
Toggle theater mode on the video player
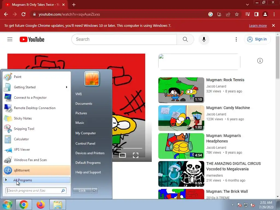[x=122, y=155]
